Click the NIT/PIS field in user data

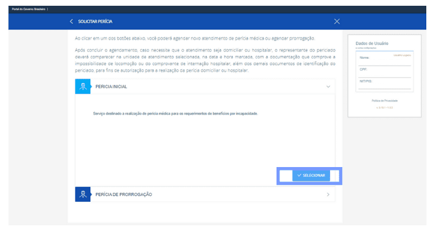384,85
